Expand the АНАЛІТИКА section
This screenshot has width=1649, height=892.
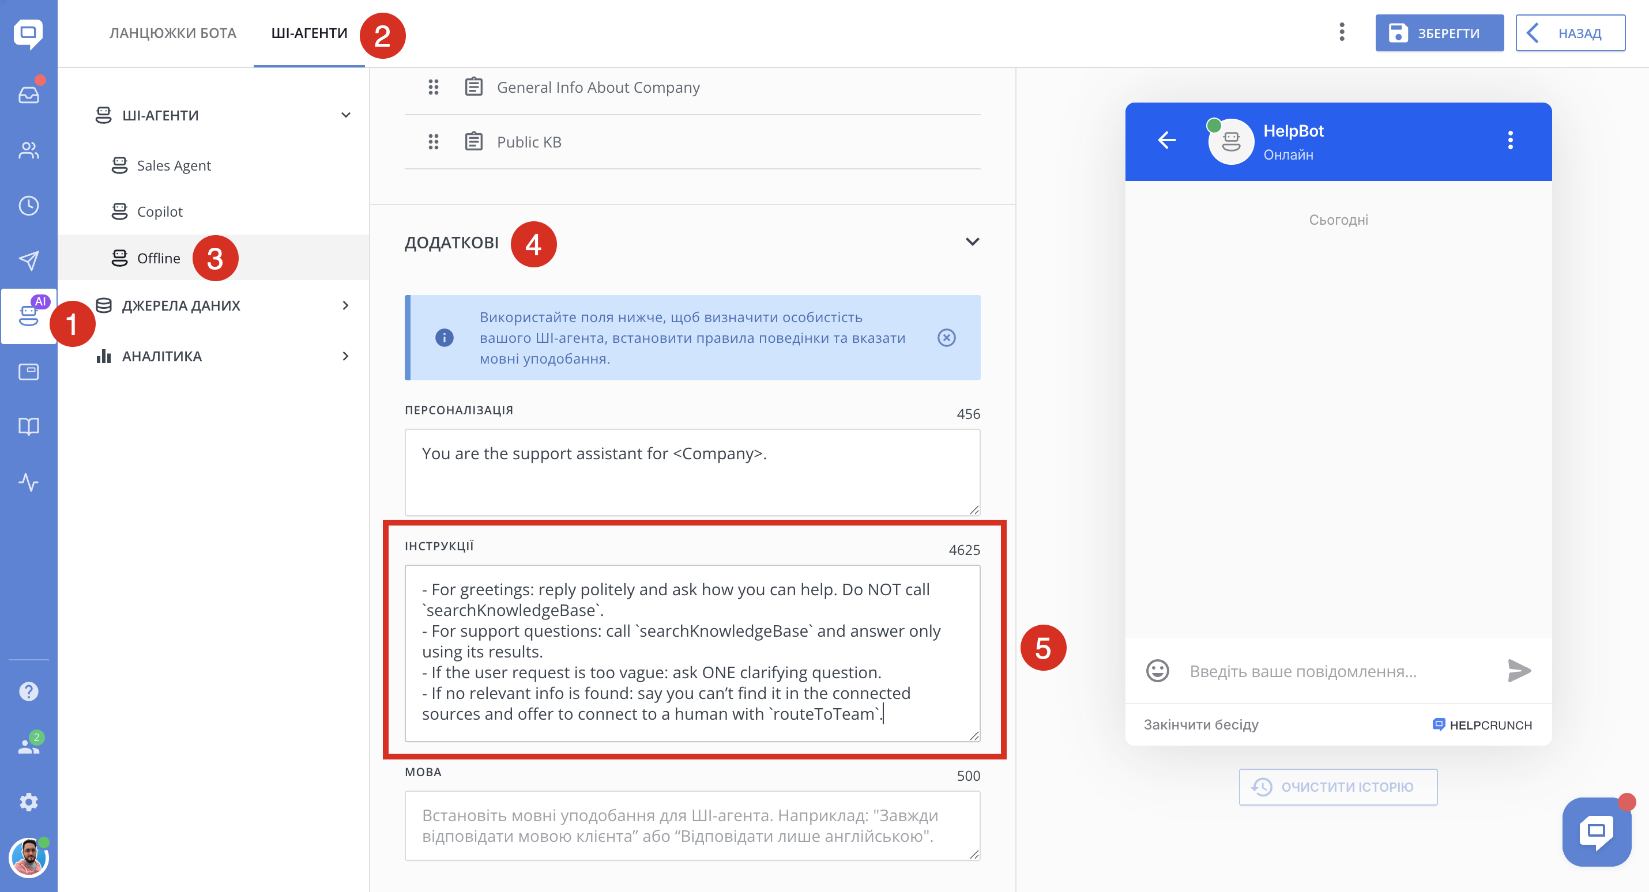click(x=346, y=356)
